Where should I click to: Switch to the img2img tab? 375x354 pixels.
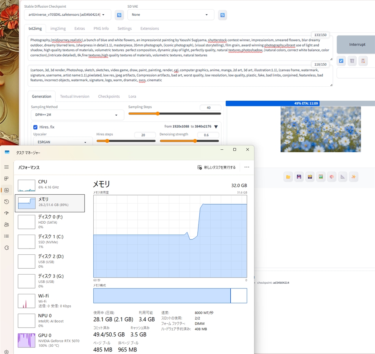coord(58,29)
